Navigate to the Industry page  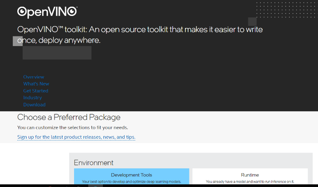point(32,97)
